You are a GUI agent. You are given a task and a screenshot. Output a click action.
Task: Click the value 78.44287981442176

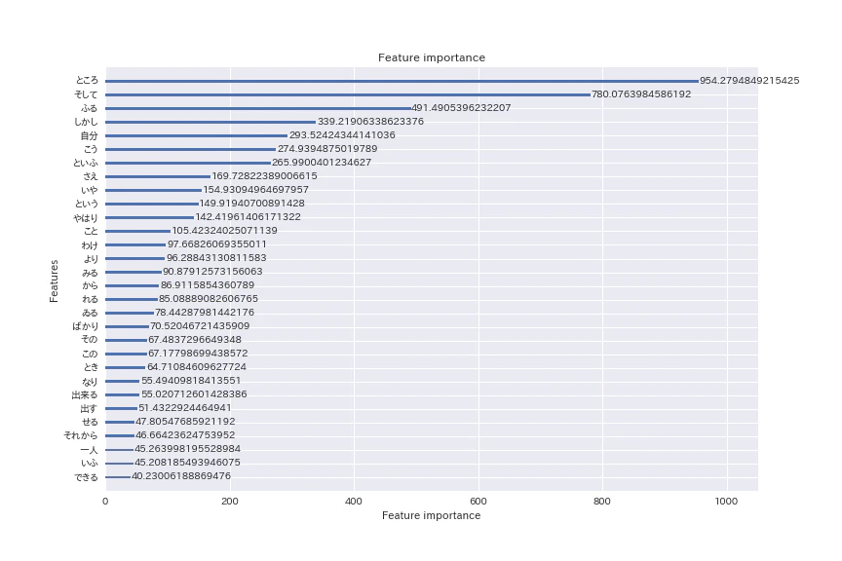click(x=205, y=313)
